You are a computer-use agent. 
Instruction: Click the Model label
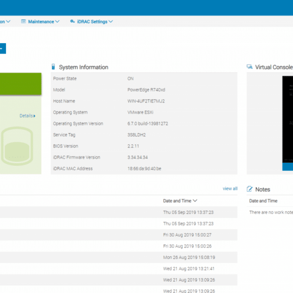click(59, 90)
